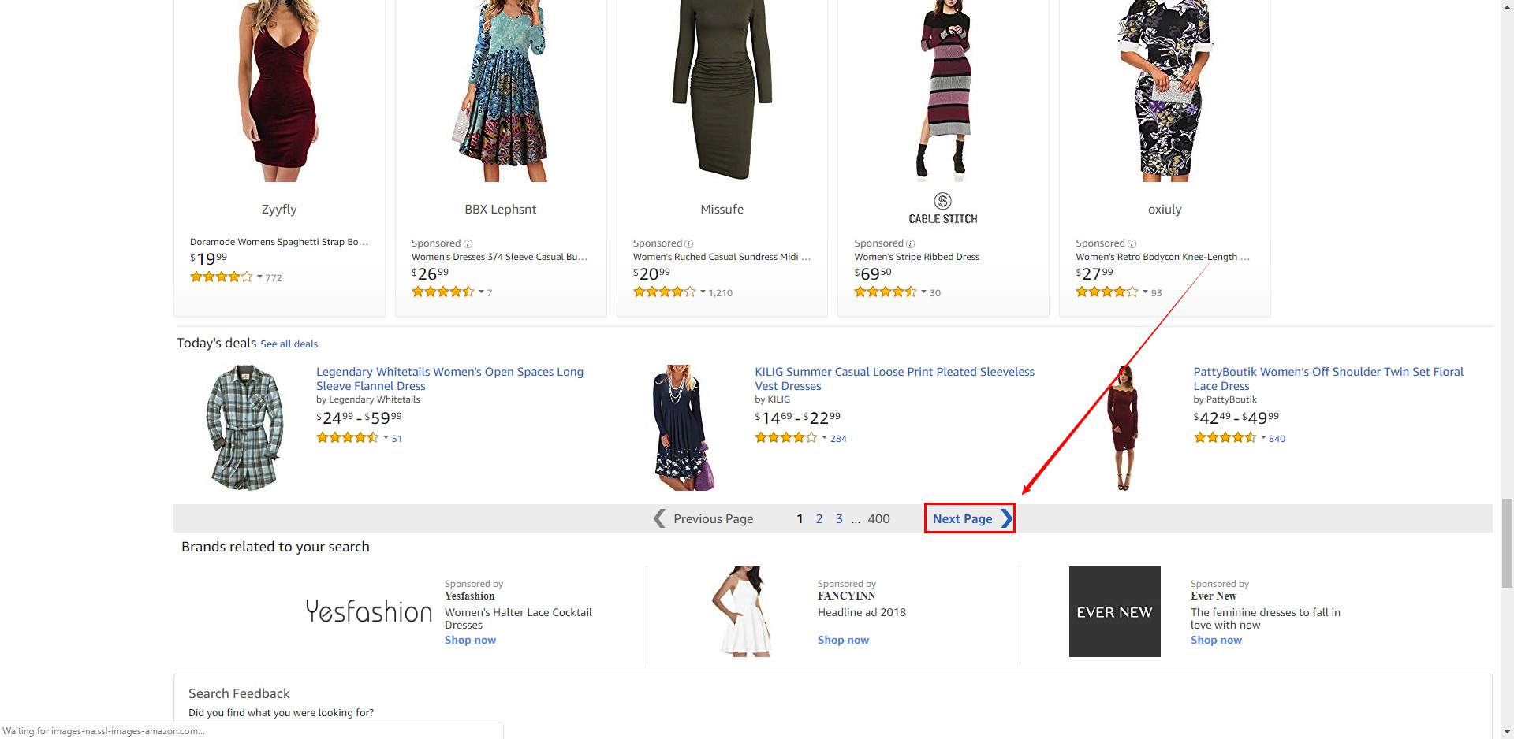
Task: Expand rating dropdown for Zyyfly strap dress
Action: coord(259,277)
